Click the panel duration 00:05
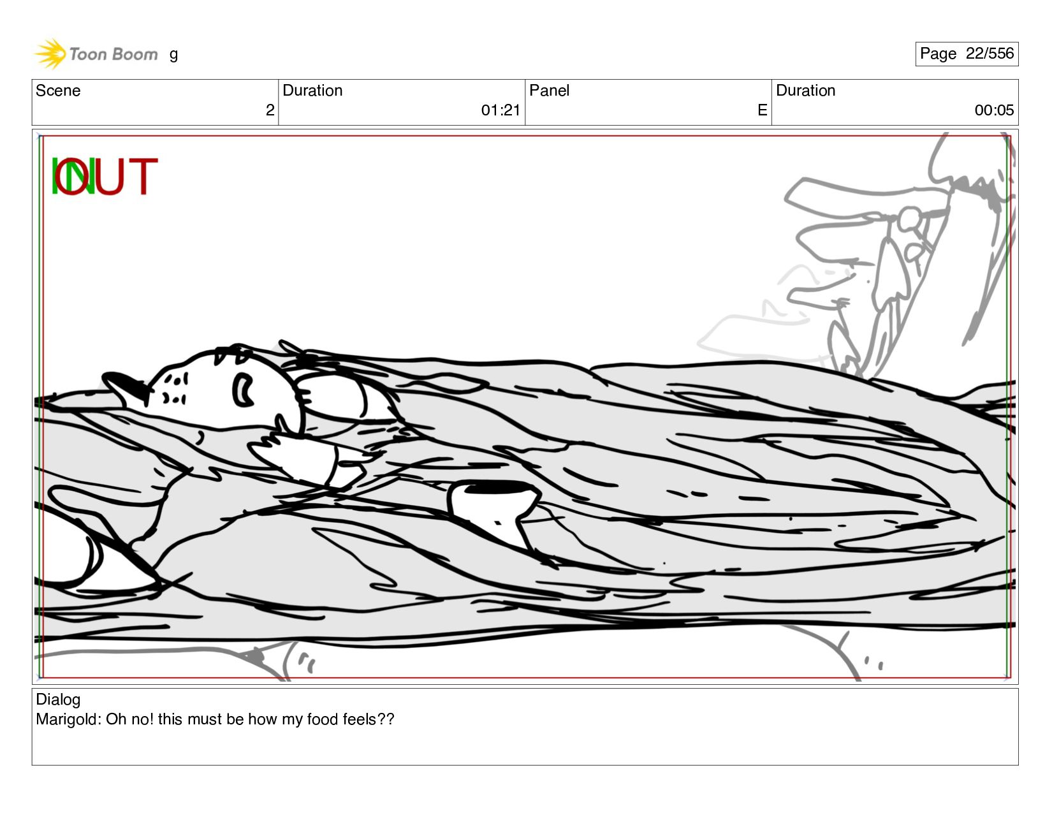 (994, 110)
